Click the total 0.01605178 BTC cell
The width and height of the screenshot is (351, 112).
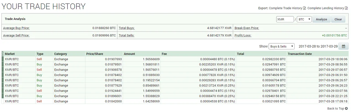click(x=261, y=86)
